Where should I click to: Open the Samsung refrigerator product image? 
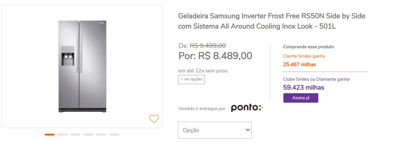[x=82, y=66]
